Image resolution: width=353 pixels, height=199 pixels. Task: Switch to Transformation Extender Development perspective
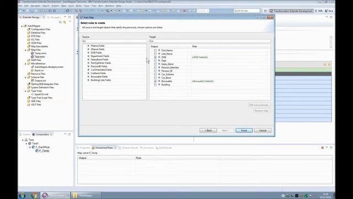291,11
